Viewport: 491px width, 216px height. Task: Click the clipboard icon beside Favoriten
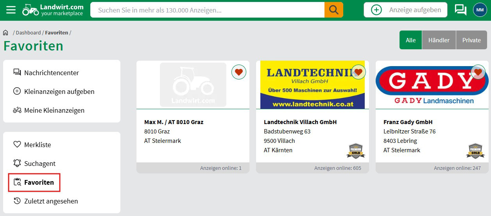(17, 182)
